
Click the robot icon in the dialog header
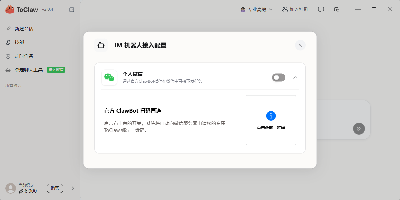pos(101,45)
